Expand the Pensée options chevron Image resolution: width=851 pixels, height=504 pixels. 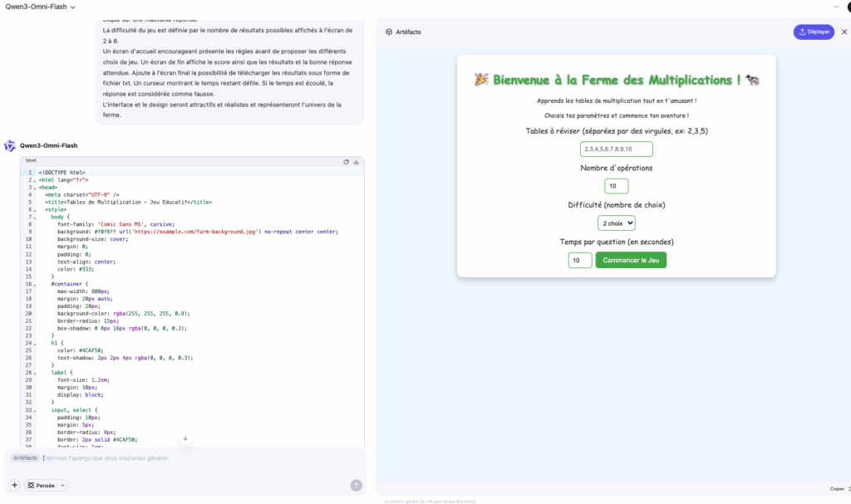coord(63,485)
